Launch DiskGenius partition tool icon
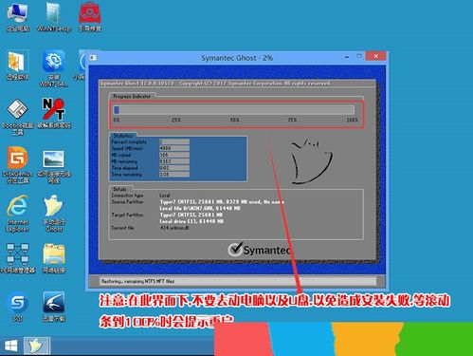The width and height of the screenshot is (473, 356). click(18, 164)
